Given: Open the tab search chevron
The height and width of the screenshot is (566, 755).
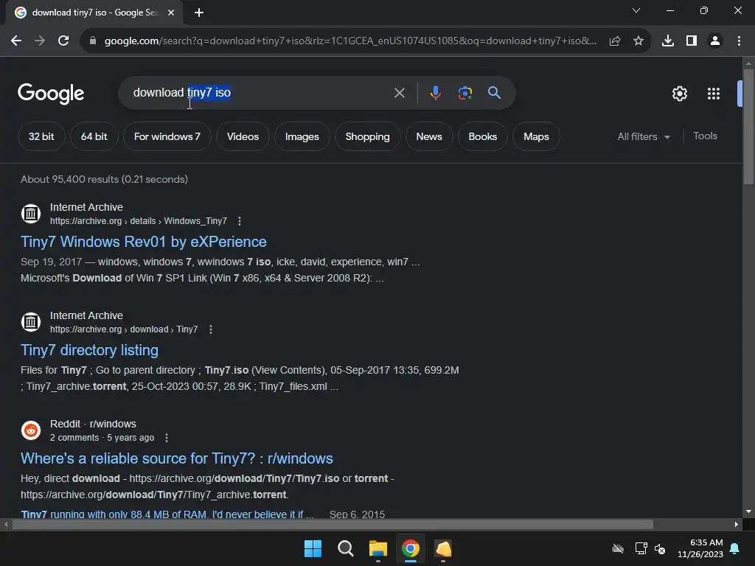Looking at the screenshot, I should point(636,10).
